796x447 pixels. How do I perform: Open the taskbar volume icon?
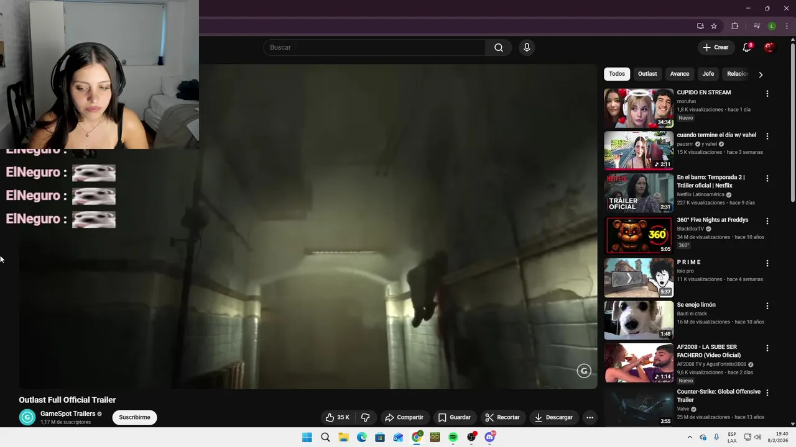757,437
